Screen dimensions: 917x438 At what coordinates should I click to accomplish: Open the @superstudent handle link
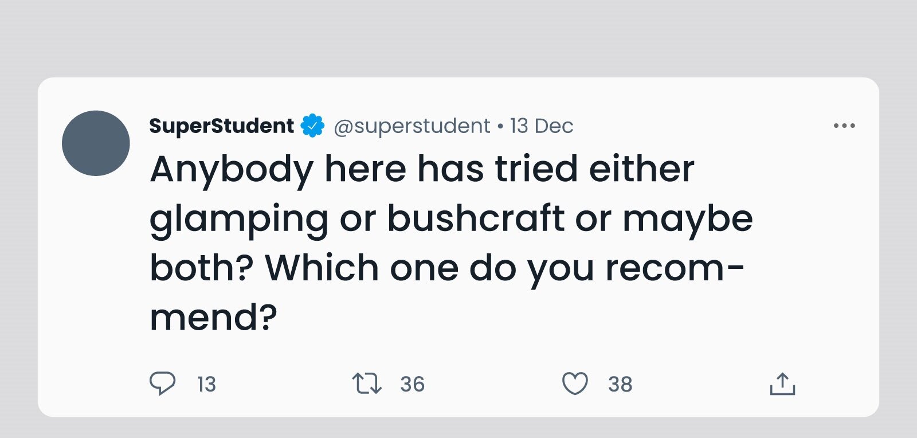[412, 126]
